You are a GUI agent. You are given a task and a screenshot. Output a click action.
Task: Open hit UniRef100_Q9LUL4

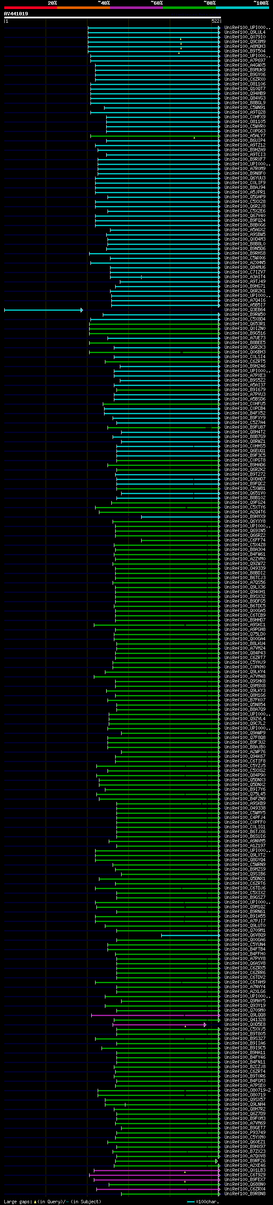245,32
